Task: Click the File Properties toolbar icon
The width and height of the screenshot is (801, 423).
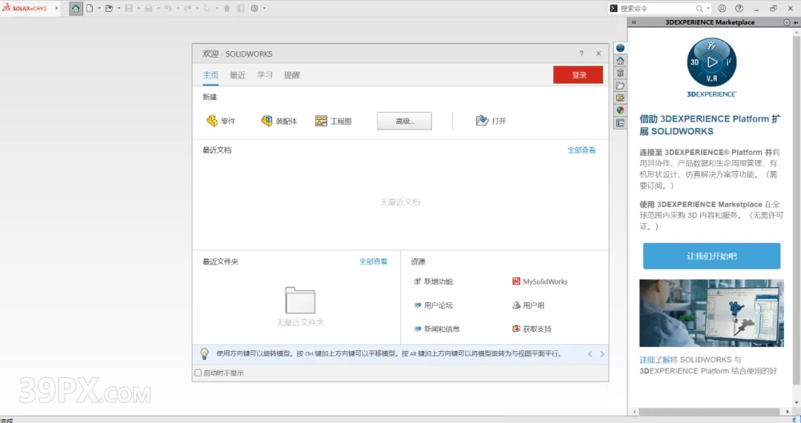Action: pos(240,8)
